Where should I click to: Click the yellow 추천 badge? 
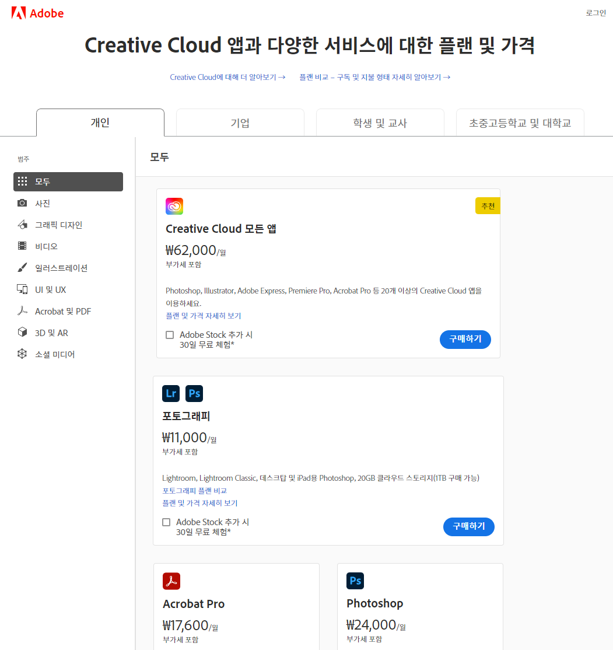[x=488, y=206]
